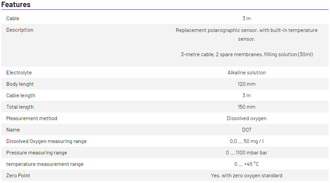Click the Dissolved Oxygen measuring range label
The height and width of the screenshot is (183, 330).
46,141
